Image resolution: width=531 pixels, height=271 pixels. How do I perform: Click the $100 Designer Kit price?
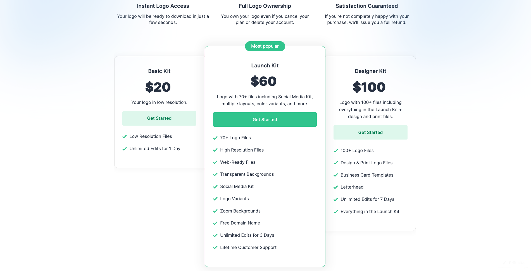point(369,87)
